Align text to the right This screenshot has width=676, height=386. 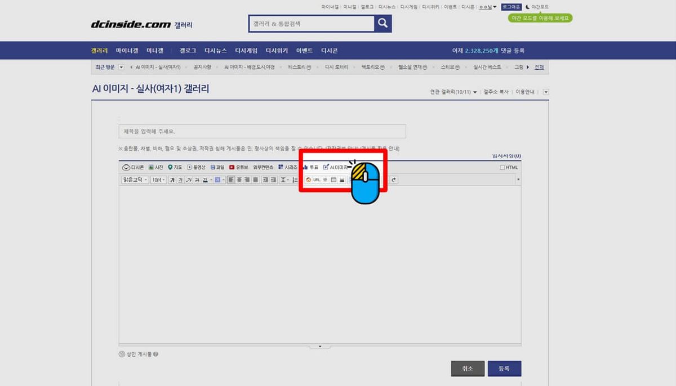[x=247, y=180]
